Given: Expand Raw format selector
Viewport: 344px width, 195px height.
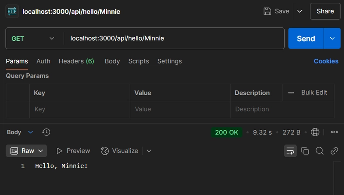Looking at the screenshot, I should coord(26,151).
